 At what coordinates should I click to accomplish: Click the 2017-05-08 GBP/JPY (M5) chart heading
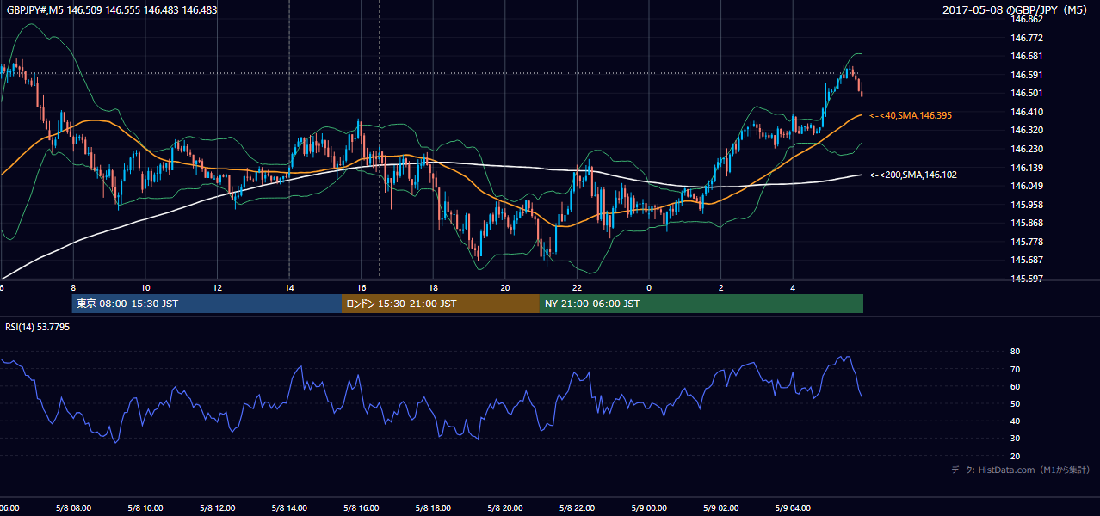pyautogui.click(x=1017, y=10)
